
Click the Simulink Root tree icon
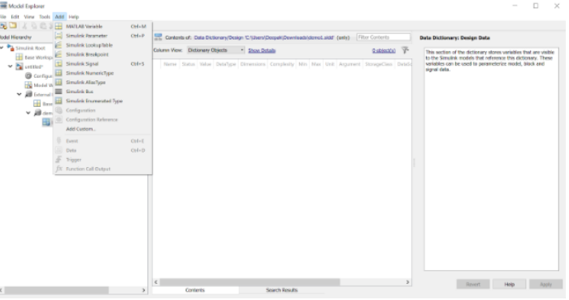[x=11, y=48]
